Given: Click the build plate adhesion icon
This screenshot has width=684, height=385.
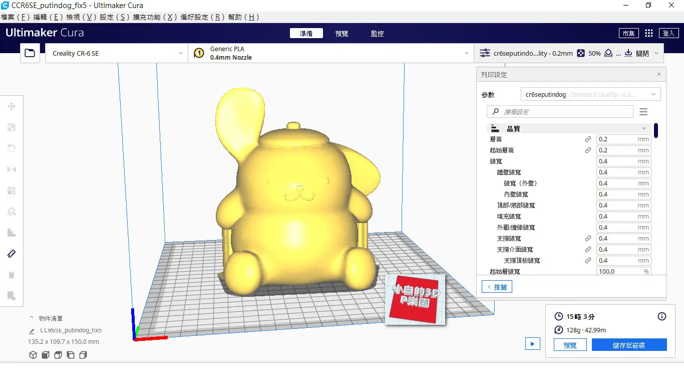Looking at the screenshot, I should (628, 53).
